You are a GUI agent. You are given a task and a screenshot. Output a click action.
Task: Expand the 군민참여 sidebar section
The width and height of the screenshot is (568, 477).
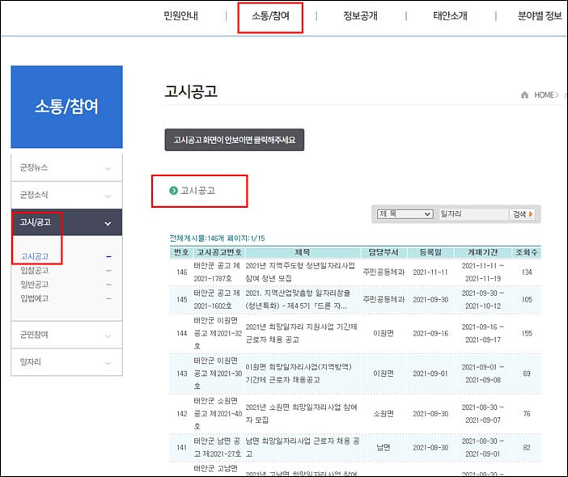pos(66,335)
